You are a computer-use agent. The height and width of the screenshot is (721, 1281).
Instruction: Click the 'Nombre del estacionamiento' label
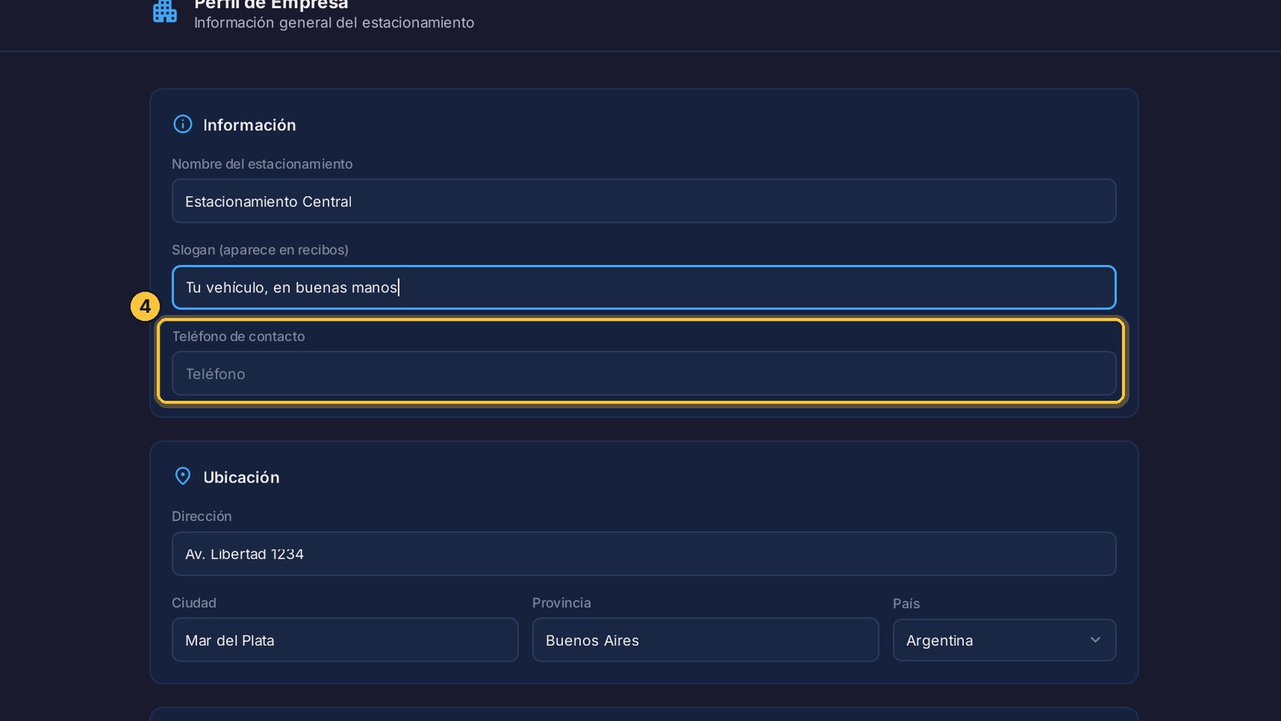[262, 164]
